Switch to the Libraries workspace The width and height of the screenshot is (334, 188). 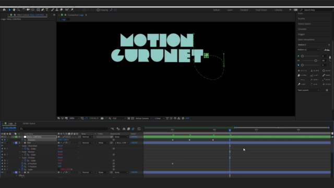(278, 10)
